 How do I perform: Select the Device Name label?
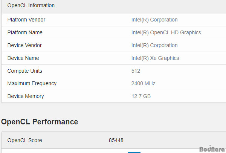click(x=23, y=58)
